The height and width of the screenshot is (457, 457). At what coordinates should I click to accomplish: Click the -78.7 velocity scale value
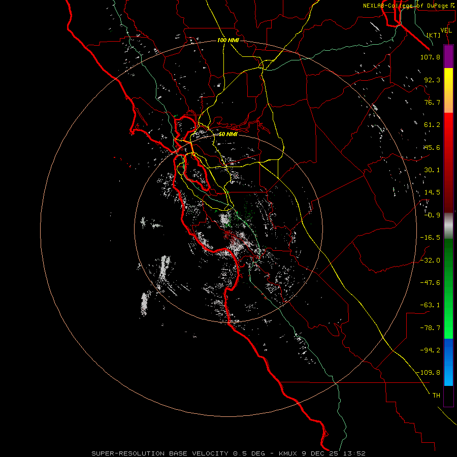[430, 328]
